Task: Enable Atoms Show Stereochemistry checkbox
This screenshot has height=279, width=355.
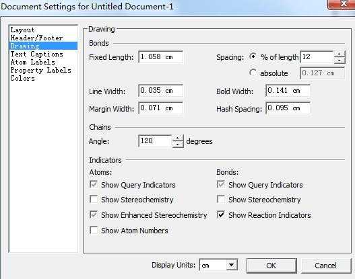Action: pos(94,200)
